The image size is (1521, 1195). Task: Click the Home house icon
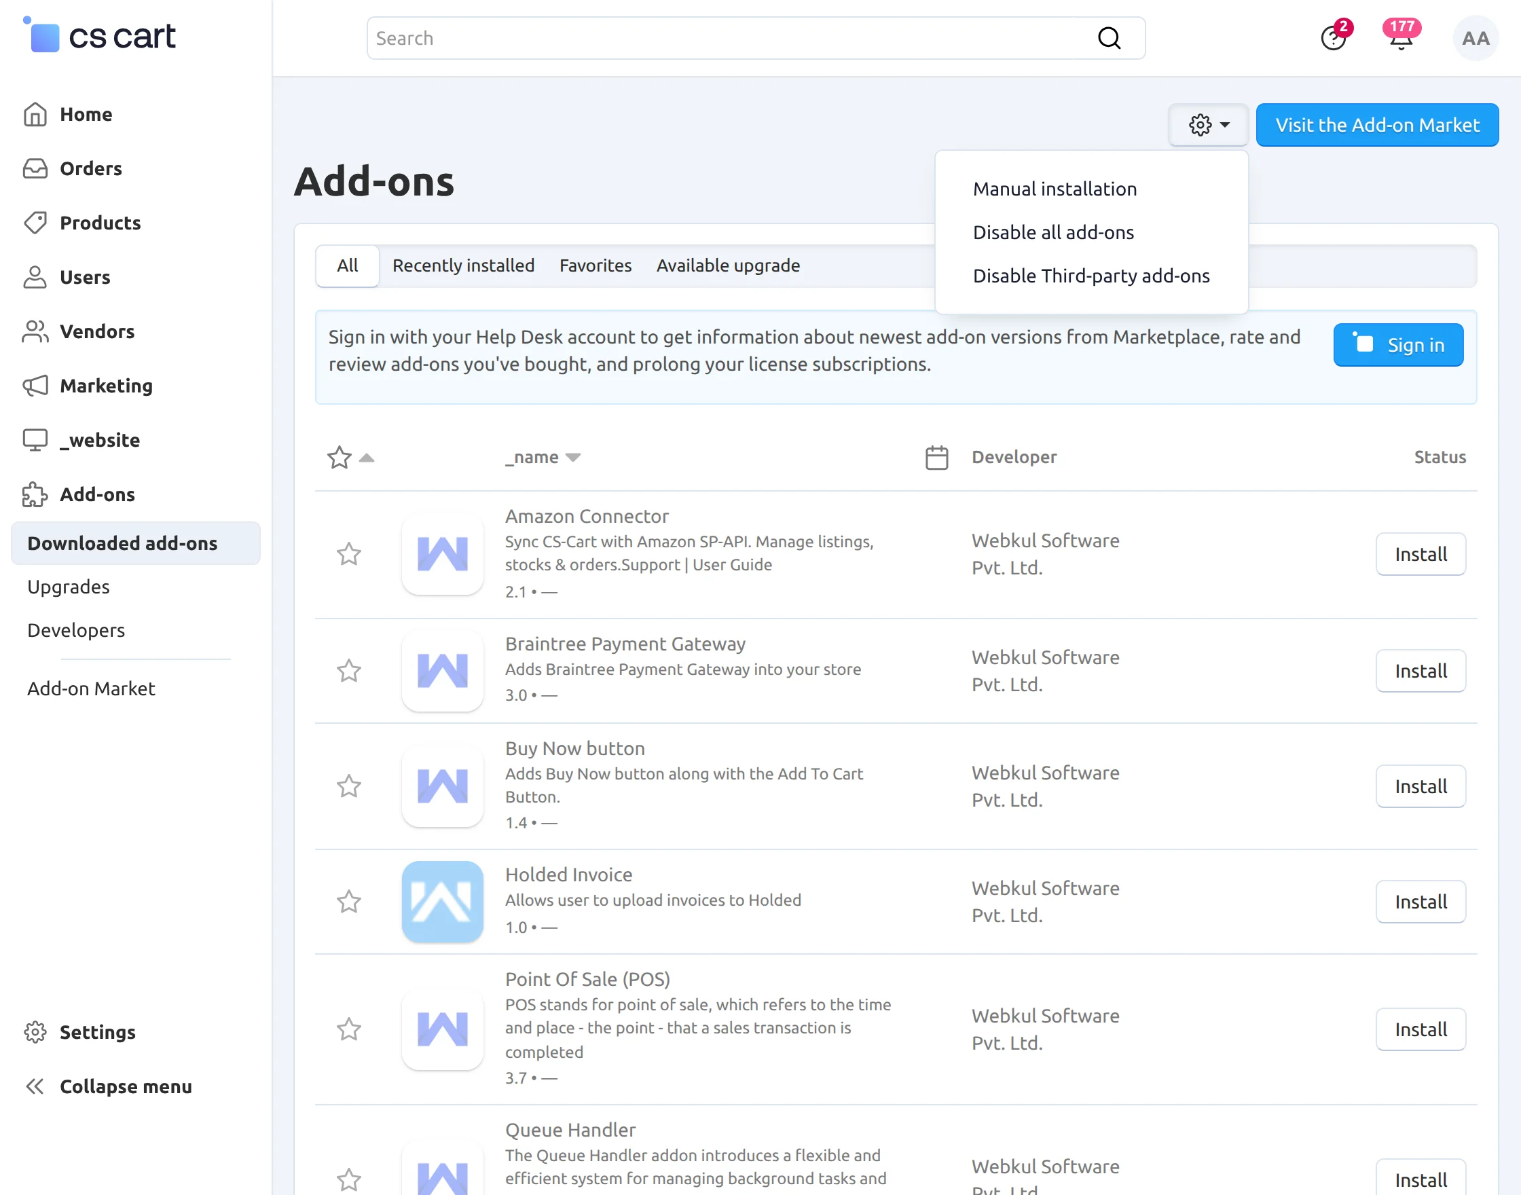(x=35, y=114)
